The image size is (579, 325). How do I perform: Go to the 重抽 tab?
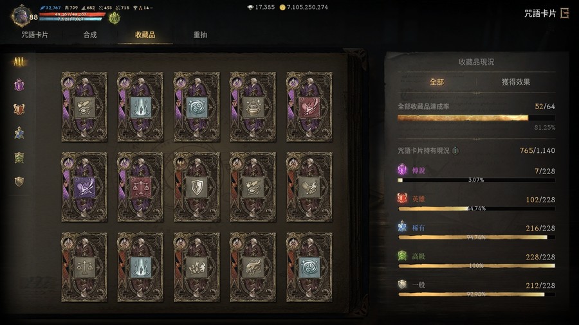point(200,35)
